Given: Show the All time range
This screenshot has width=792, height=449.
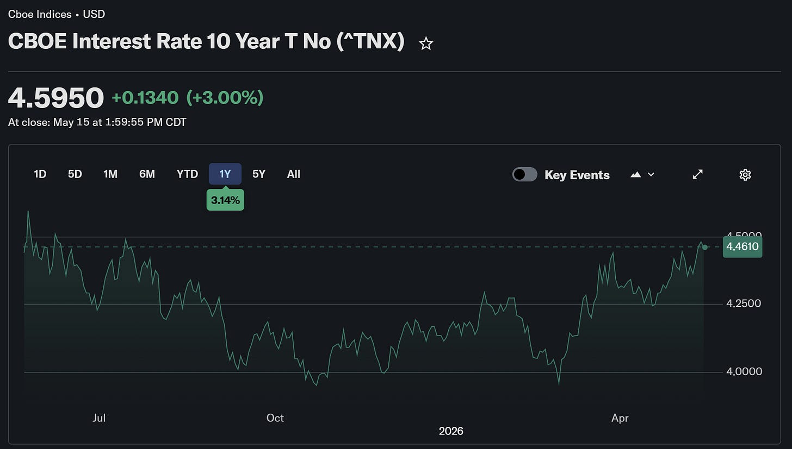Looking at the screenshot, I should click(294, 174).
